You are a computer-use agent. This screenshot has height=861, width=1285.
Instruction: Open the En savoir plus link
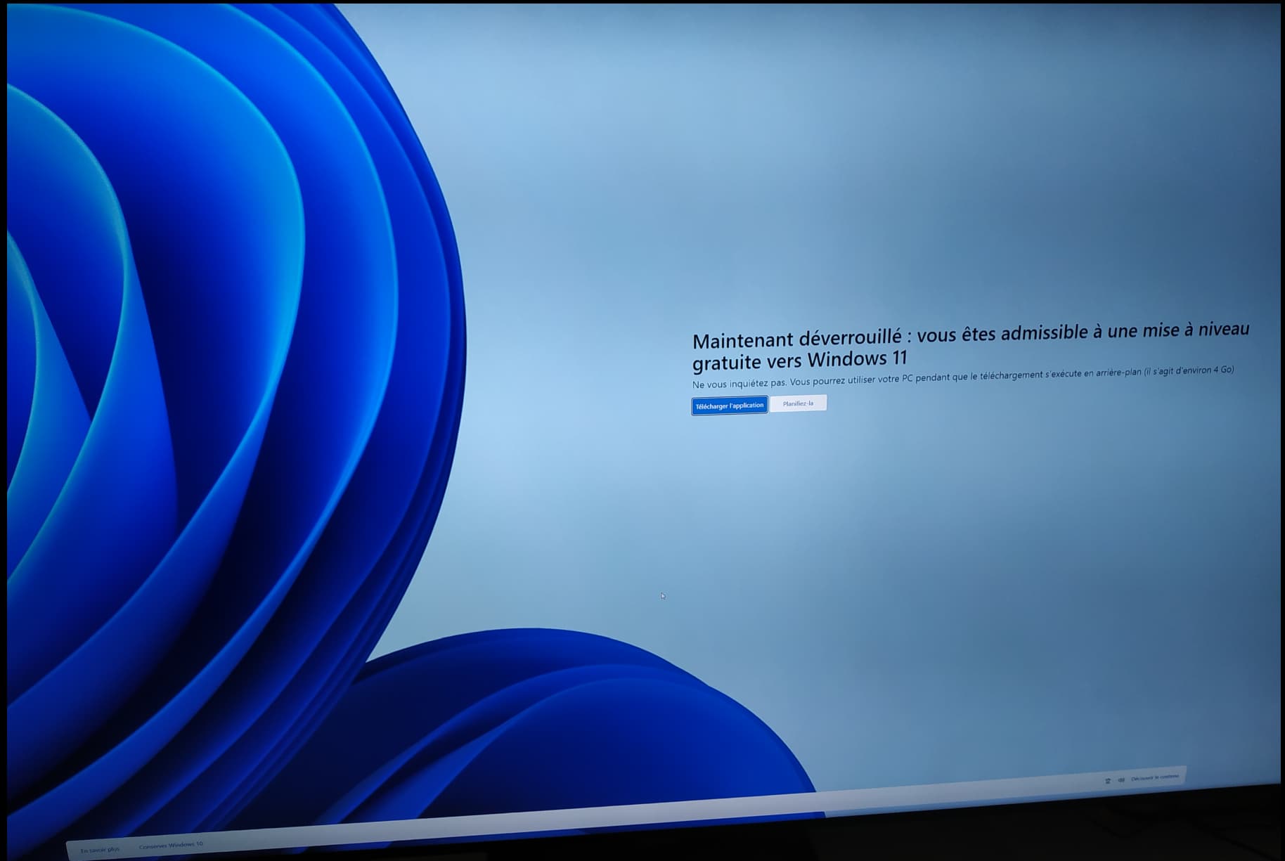pos(100,850)
